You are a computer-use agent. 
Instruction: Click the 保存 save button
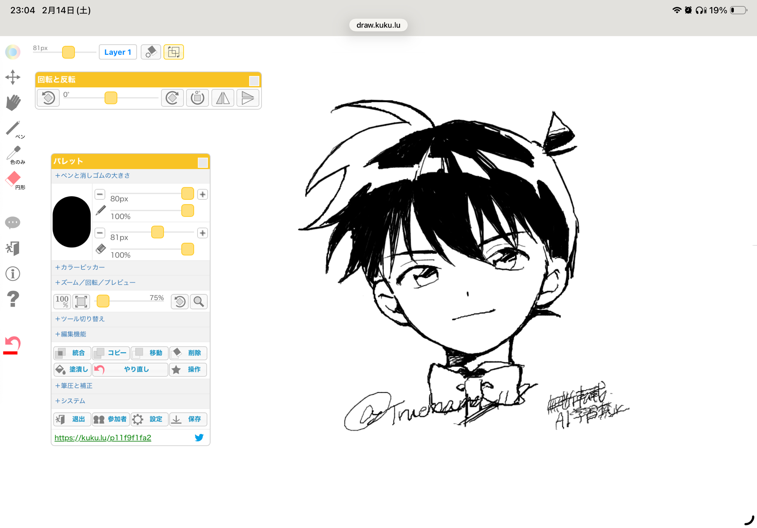(x=188, y=419)
